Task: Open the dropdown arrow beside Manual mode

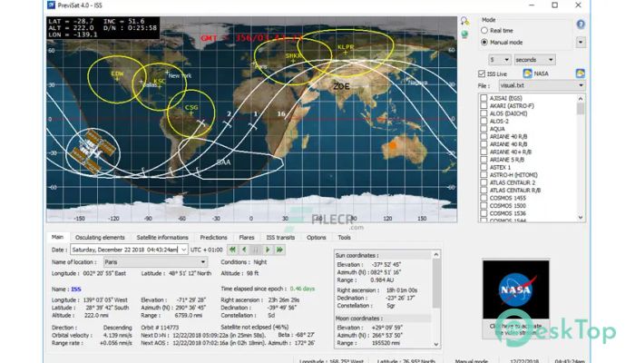Action: pyautogui.click(x=581, y=42)
